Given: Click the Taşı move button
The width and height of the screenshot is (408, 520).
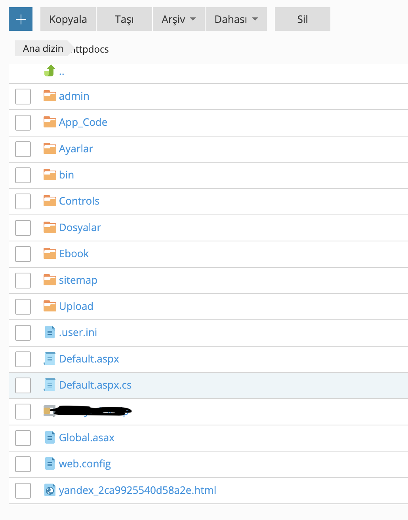Looking at the screenshot, I should click(124, 19).
